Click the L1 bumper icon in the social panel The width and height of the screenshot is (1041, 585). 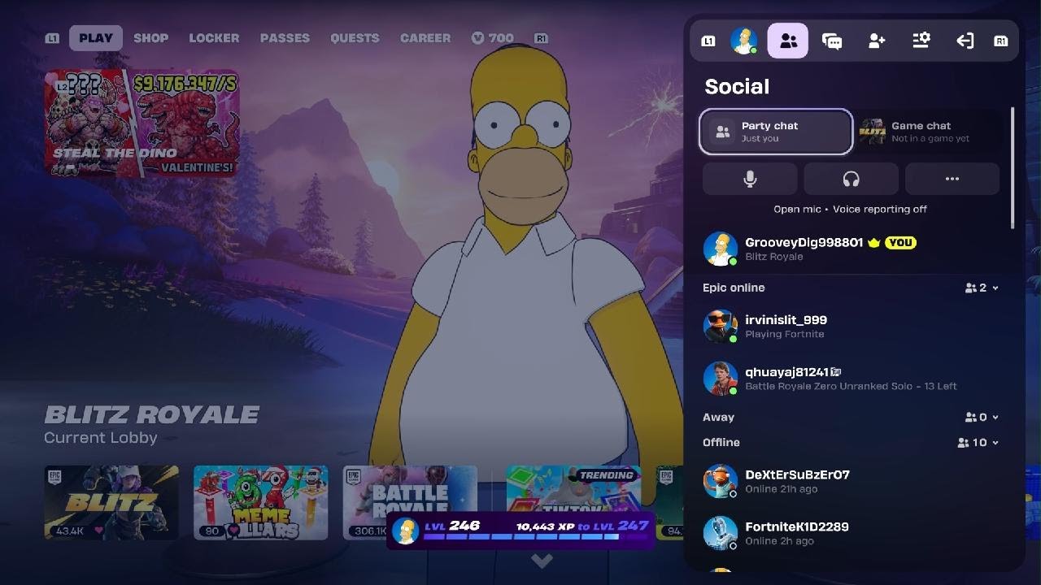point(708,41)
